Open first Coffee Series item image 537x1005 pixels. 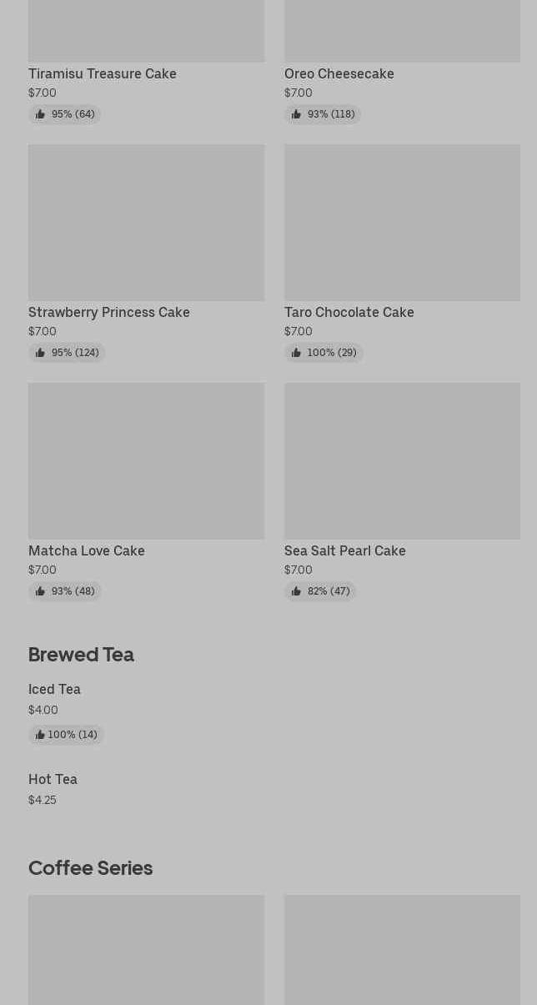click(x=146, y=950)
